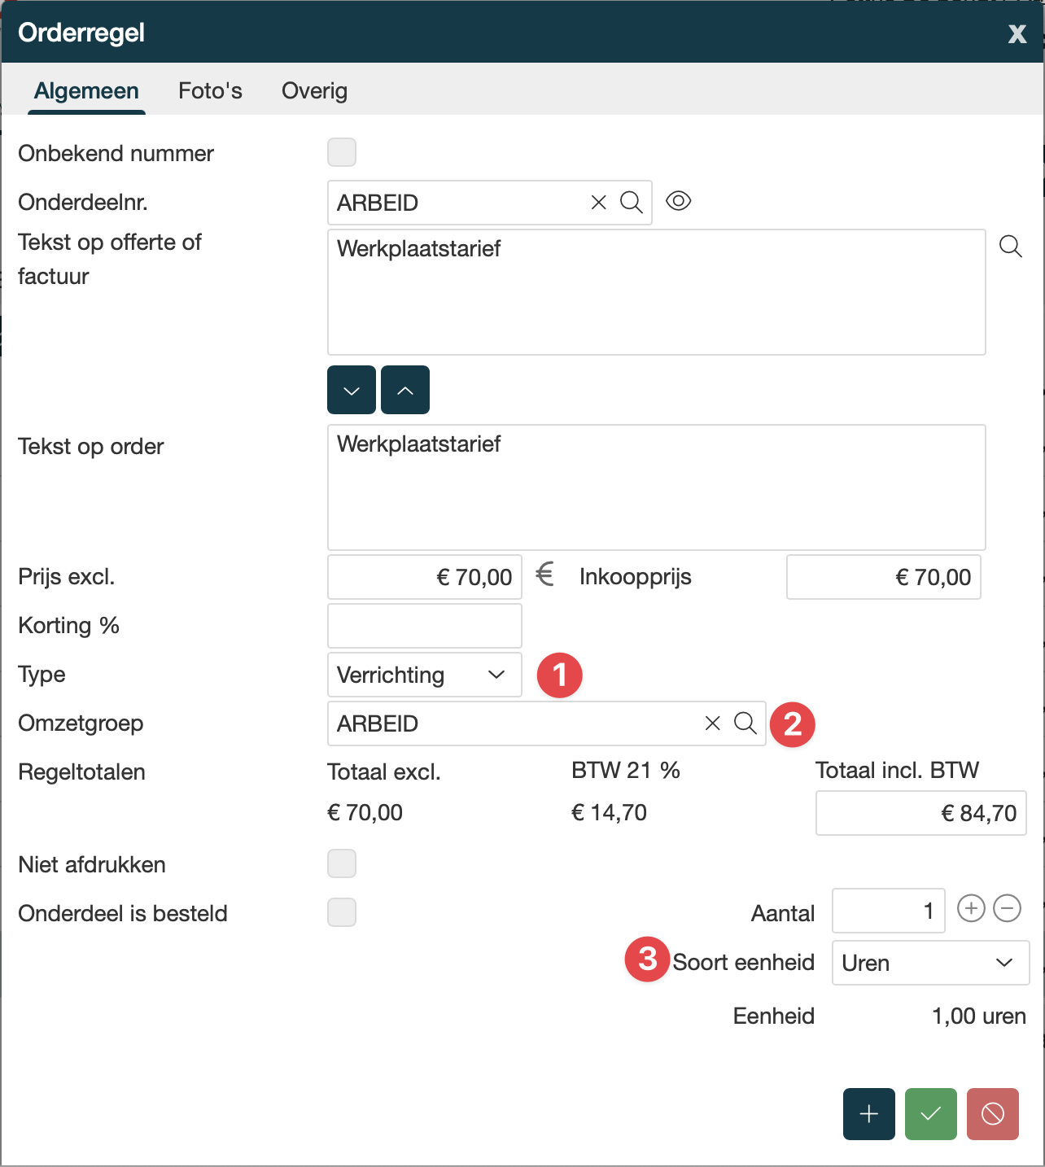Decrease Aantal with the minus circle
1045x1167 pixels.
1007,908
